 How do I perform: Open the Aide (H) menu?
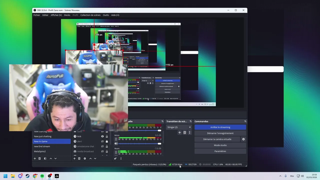tap(115, 15)
